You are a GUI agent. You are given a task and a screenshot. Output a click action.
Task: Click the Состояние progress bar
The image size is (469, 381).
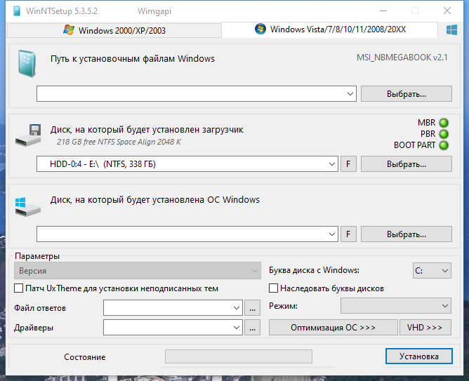coord(239,356)
